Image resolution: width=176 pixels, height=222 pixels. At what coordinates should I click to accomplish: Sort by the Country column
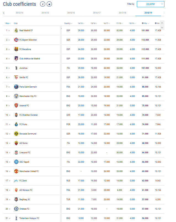pos(68,23)
